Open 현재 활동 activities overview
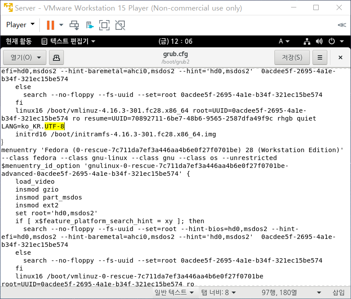351x299 pixels. point(18,41)
